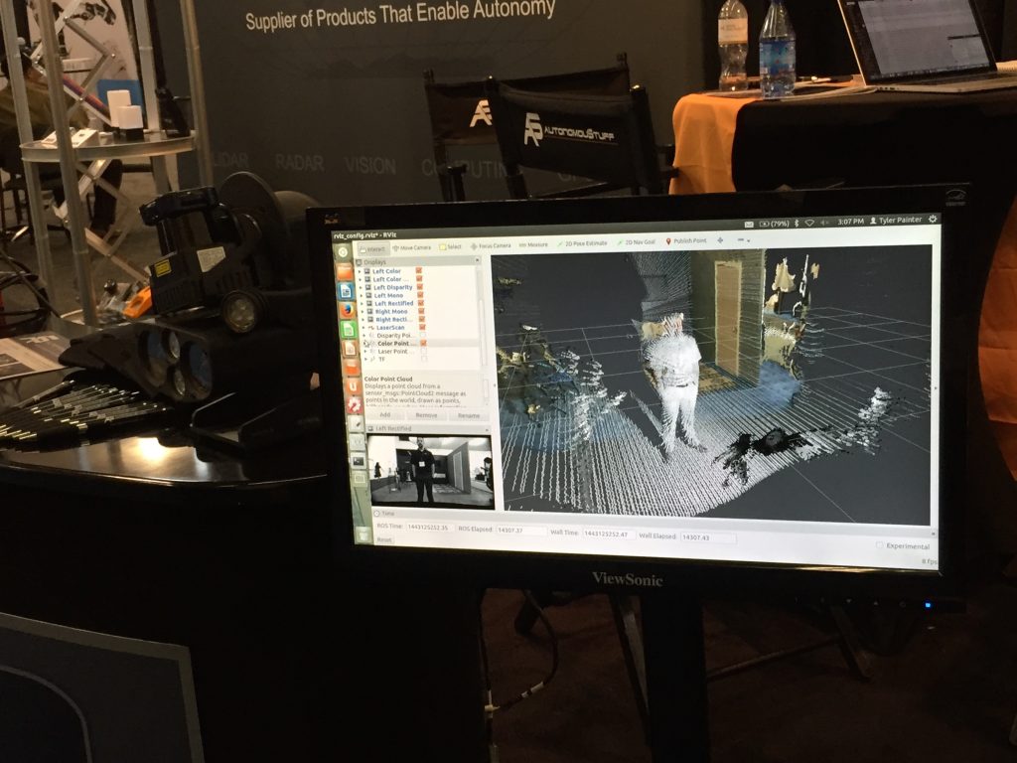This screenshot has width=1017, height=763.
Task: Click the Displays list vertical scrollbar
Action: tap(482, 332)
